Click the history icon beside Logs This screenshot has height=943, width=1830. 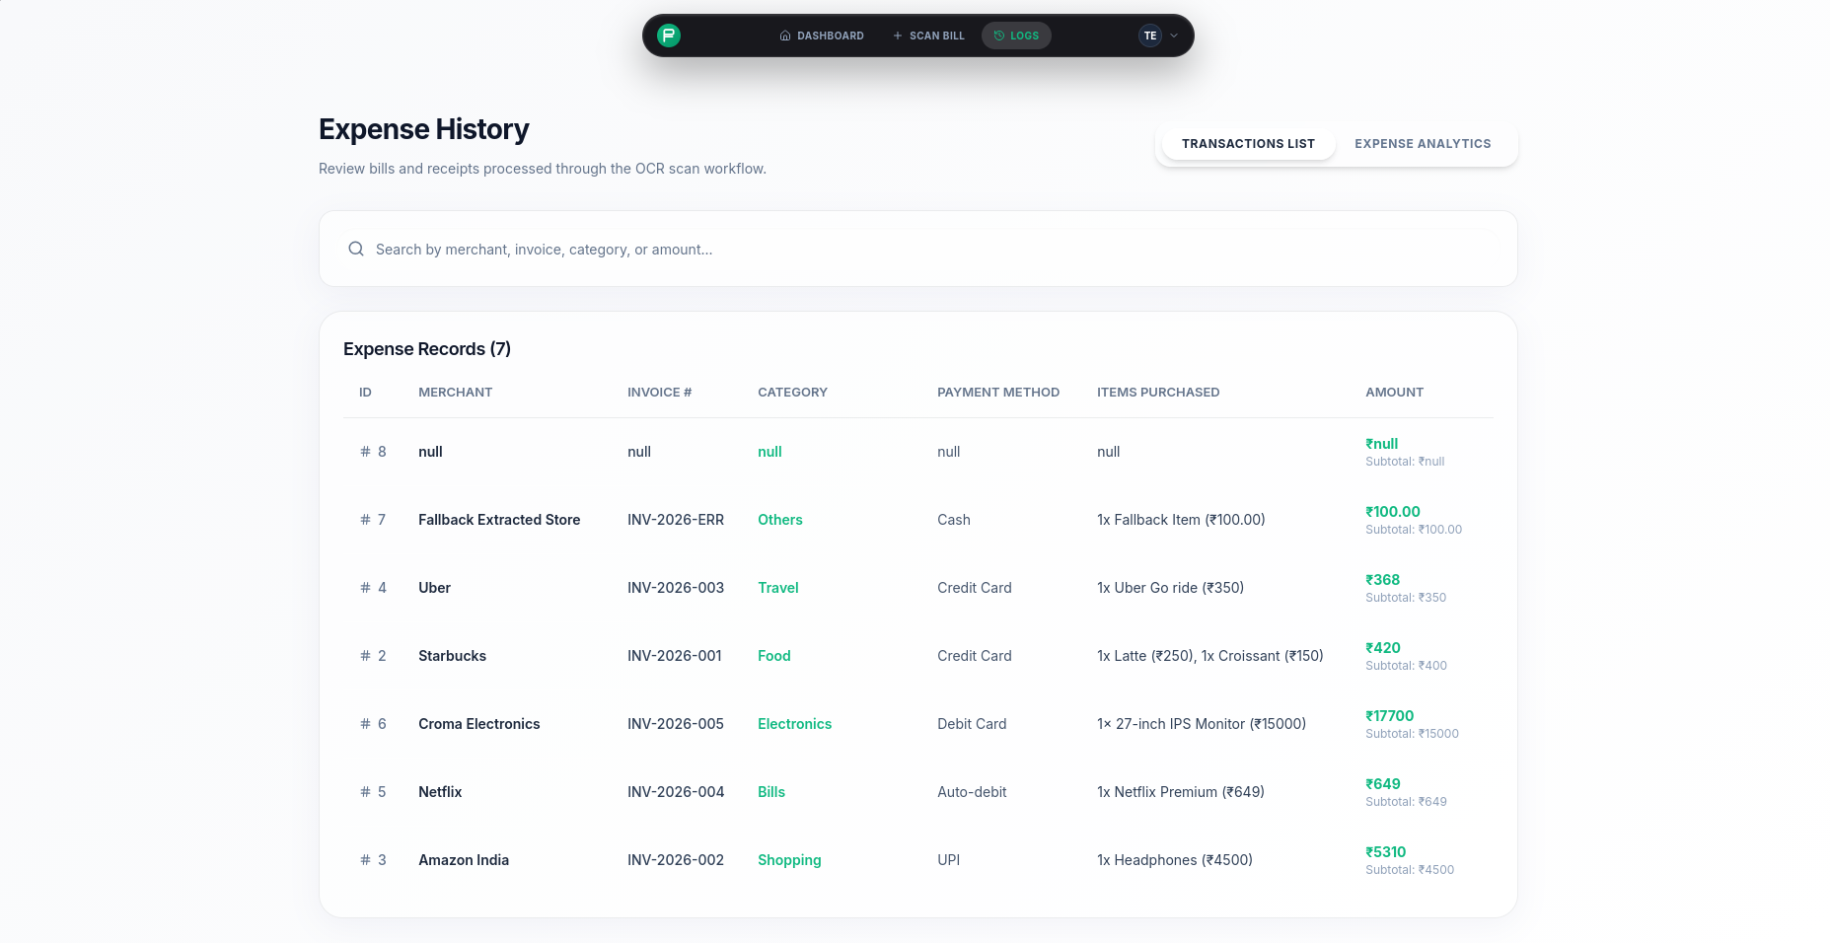coord(999,36)
